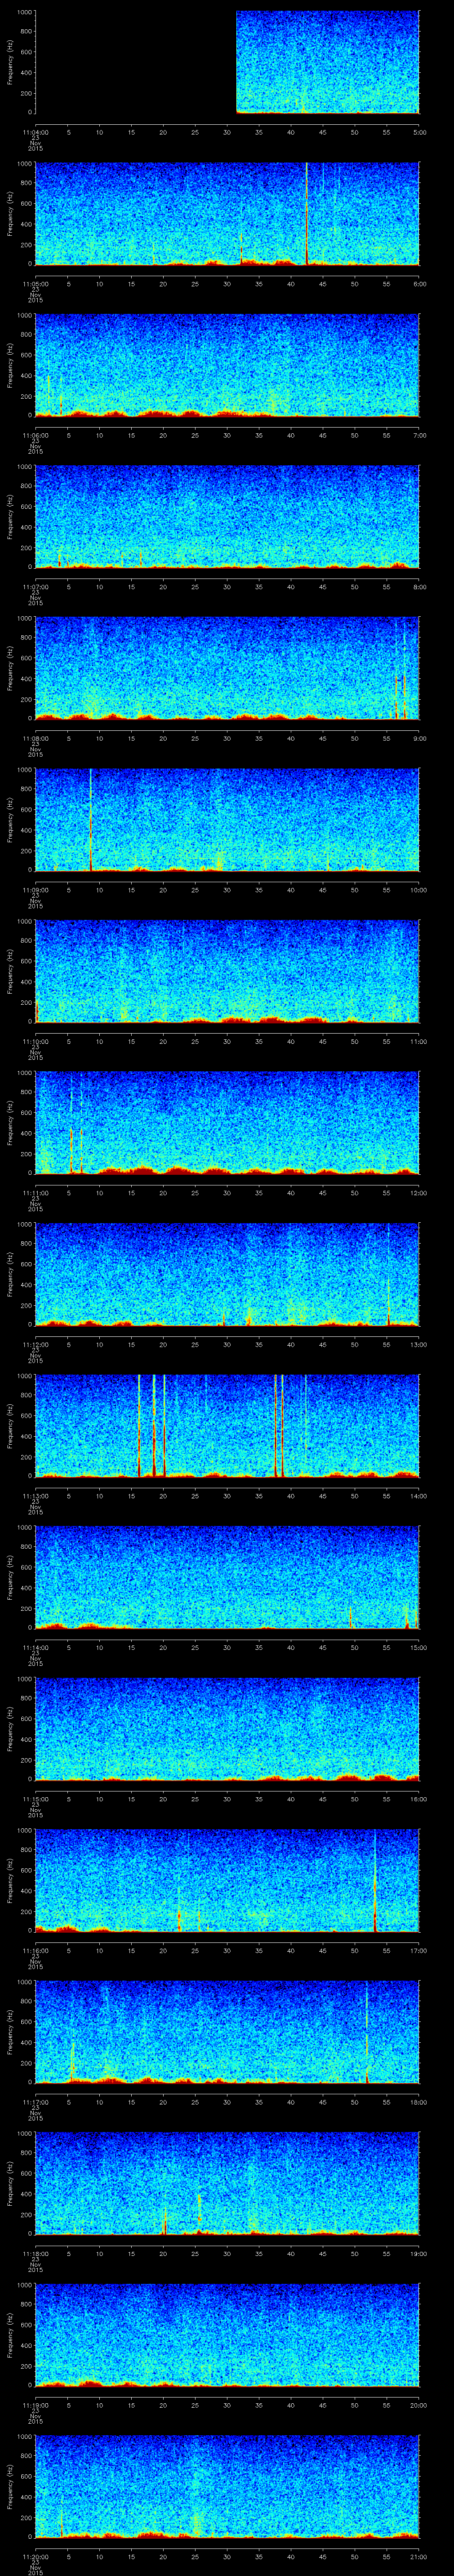Click the spike at 52 seconds in 11:17 spectrogram
This screenshot has width=454, height=2576.
pyautogui.click(x=367, y=2040)
